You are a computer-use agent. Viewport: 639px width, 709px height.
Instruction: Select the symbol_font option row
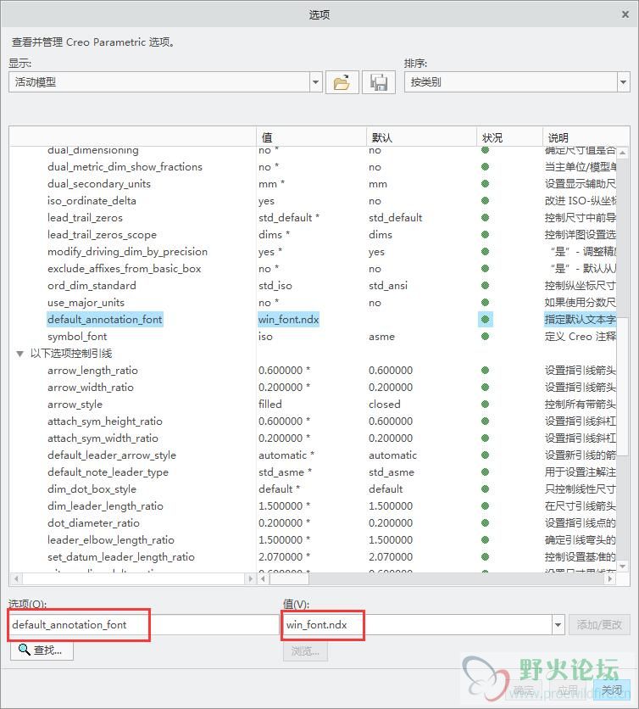77,337
